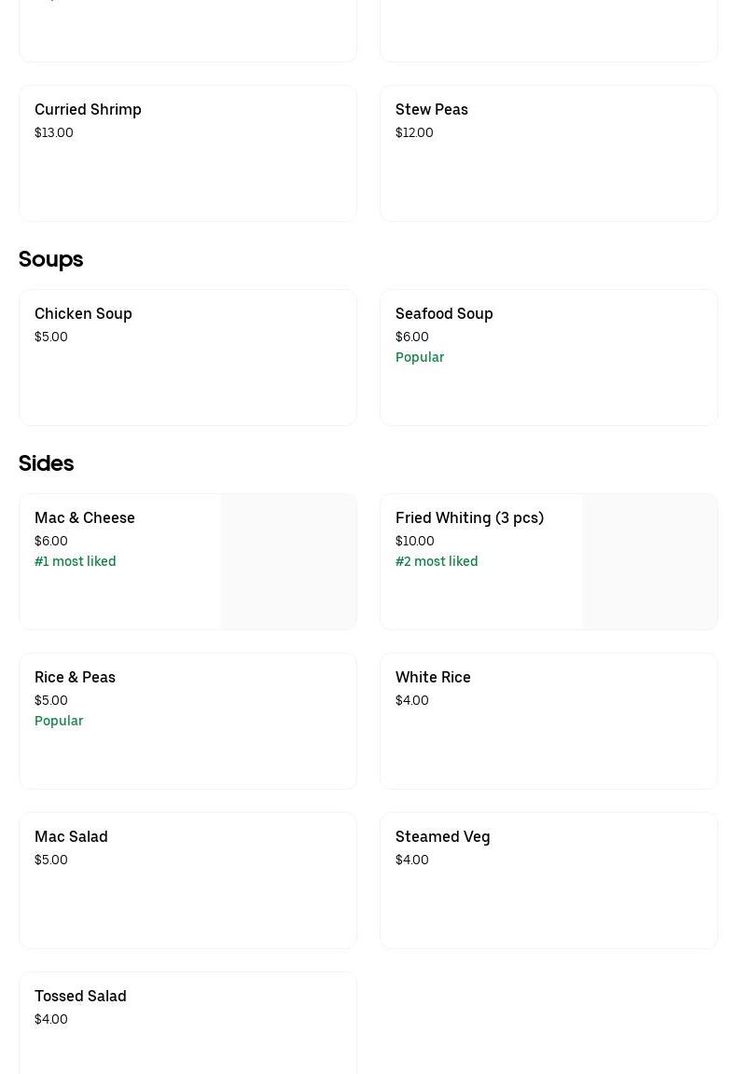This screenshot has height=1074, width=750.
Task: Click the "#1 most liked" badge
Action: (x=76, y=561)
